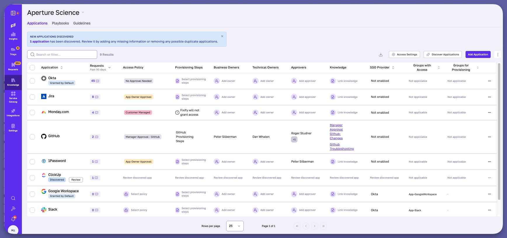Open the row menu for GitHub
The width and height of the screenshot is (507, 238).
489,137
